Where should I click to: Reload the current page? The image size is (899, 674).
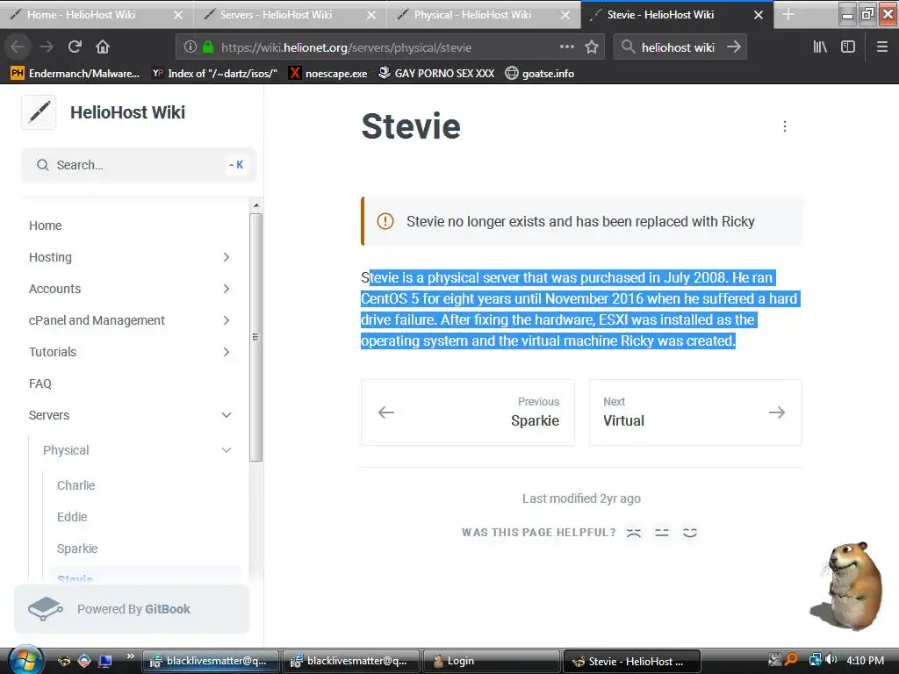75,47
